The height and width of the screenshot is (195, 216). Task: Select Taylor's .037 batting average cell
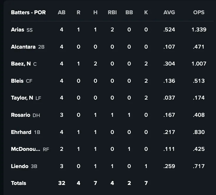(x=169, y=98)
